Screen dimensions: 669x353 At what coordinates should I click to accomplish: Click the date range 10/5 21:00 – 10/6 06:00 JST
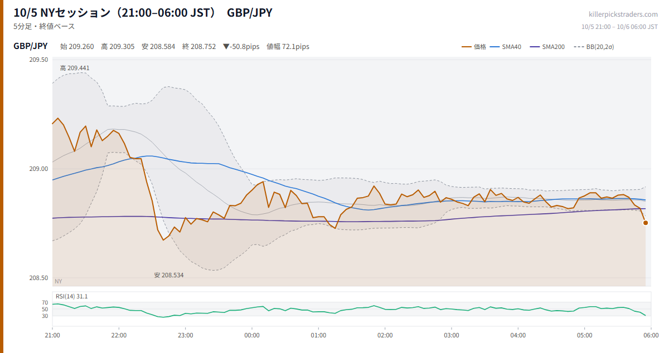tap(619, 26)
